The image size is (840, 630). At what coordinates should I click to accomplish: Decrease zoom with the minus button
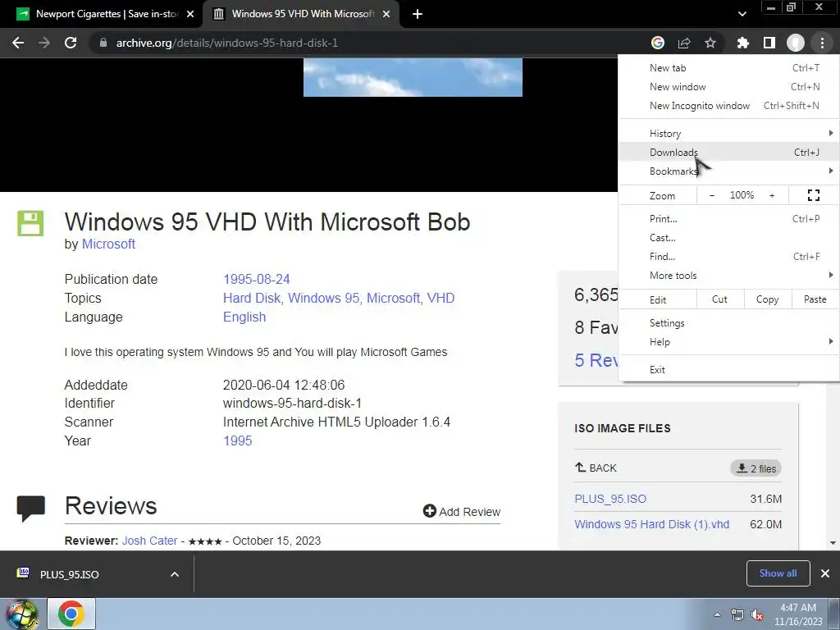click(711, 195)
